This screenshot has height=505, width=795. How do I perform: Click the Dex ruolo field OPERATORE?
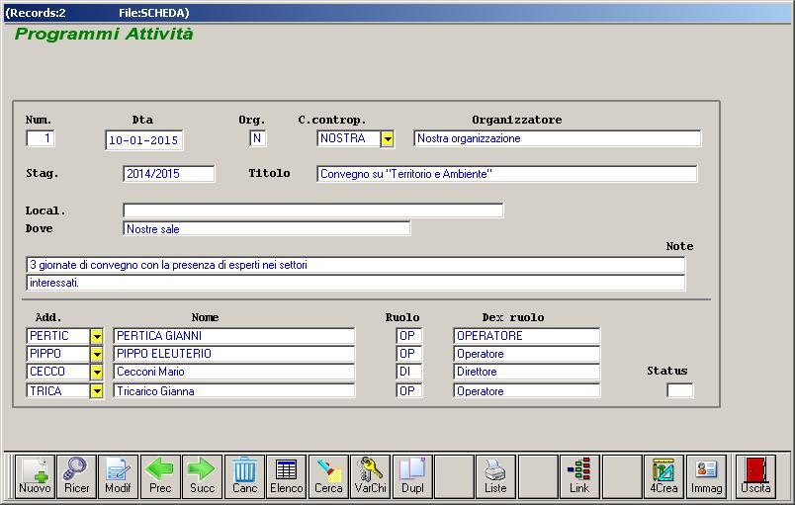click(x=526, y=336)
